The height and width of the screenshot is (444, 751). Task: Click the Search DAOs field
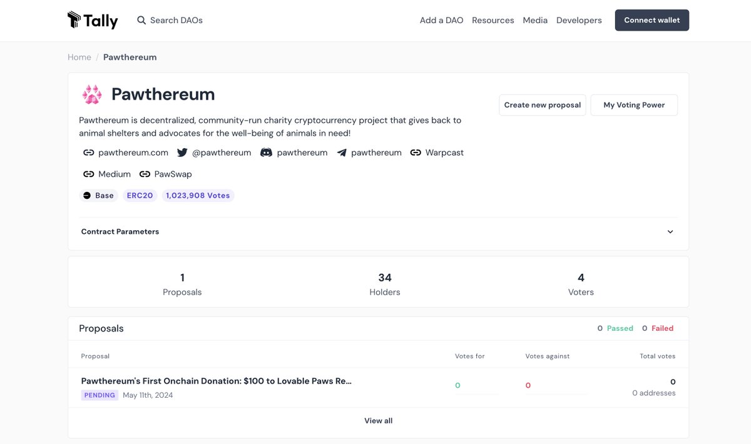point(176,20)
